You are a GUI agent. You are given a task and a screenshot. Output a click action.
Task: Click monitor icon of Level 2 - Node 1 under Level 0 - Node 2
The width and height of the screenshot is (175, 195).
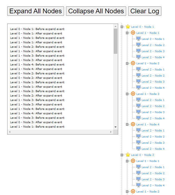138,167
